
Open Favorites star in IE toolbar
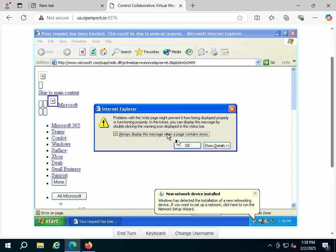pos(147,52)
